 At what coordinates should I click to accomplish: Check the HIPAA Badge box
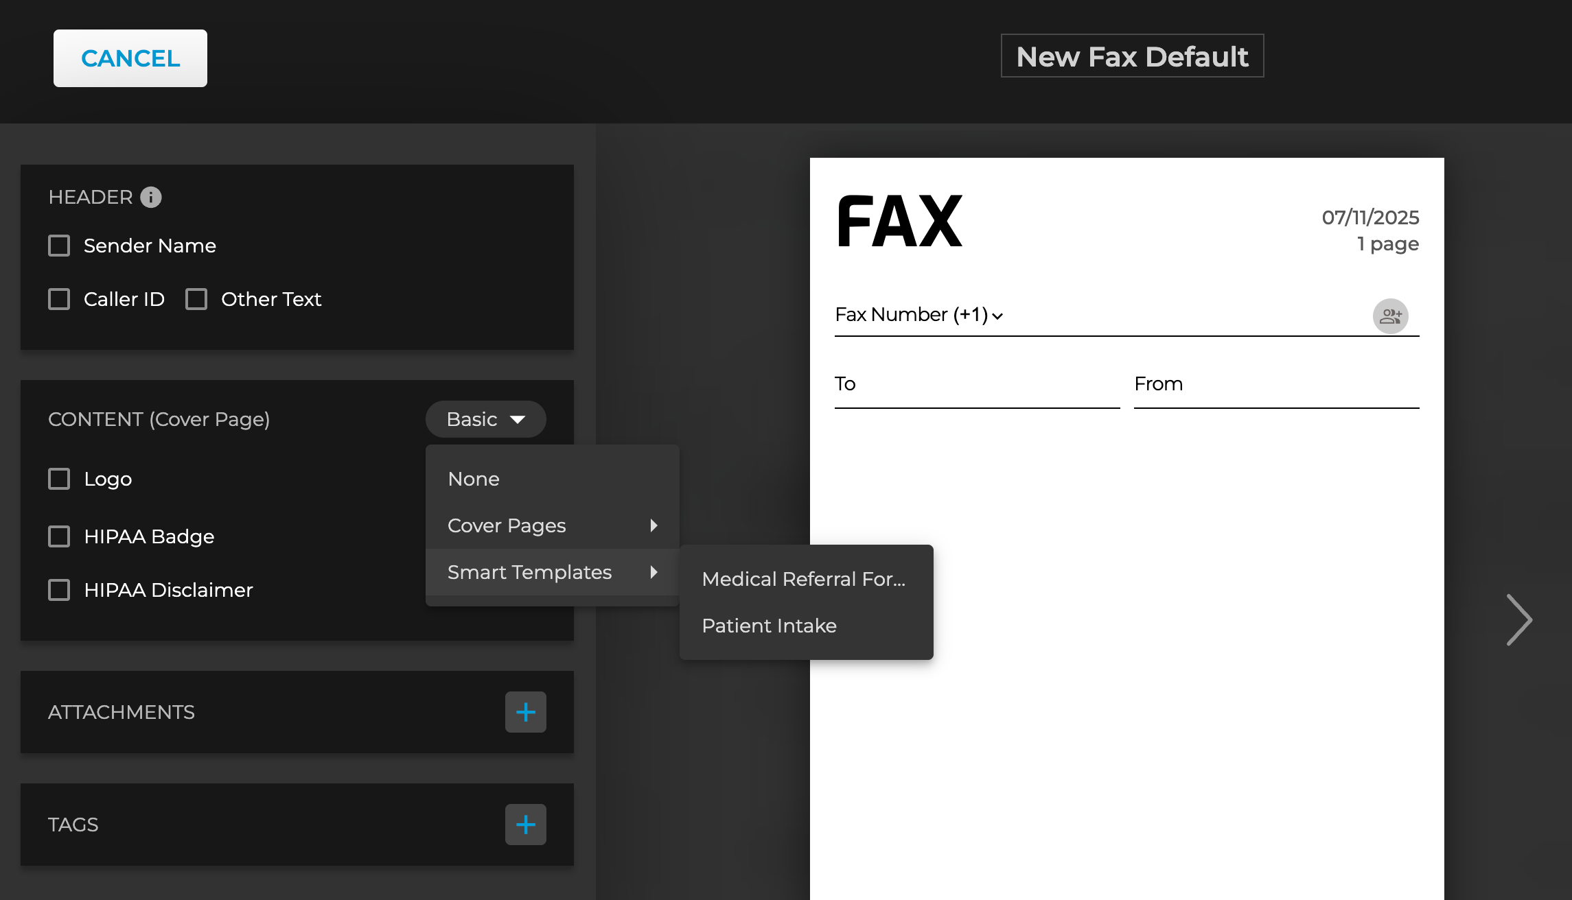tap(59, 536)
